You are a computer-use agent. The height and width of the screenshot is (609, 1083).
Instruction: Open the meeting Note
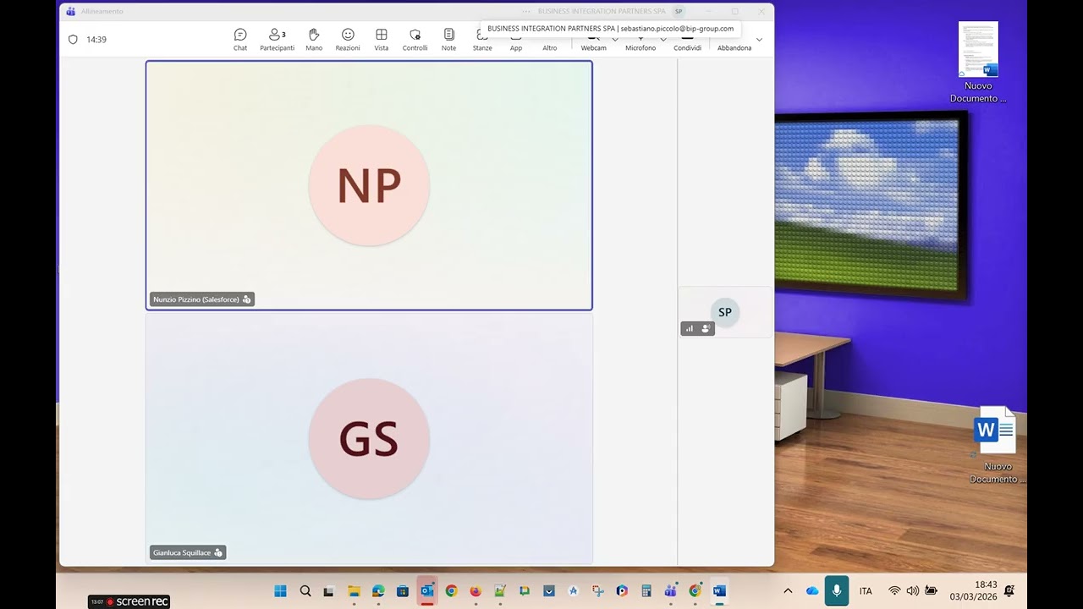448,39
